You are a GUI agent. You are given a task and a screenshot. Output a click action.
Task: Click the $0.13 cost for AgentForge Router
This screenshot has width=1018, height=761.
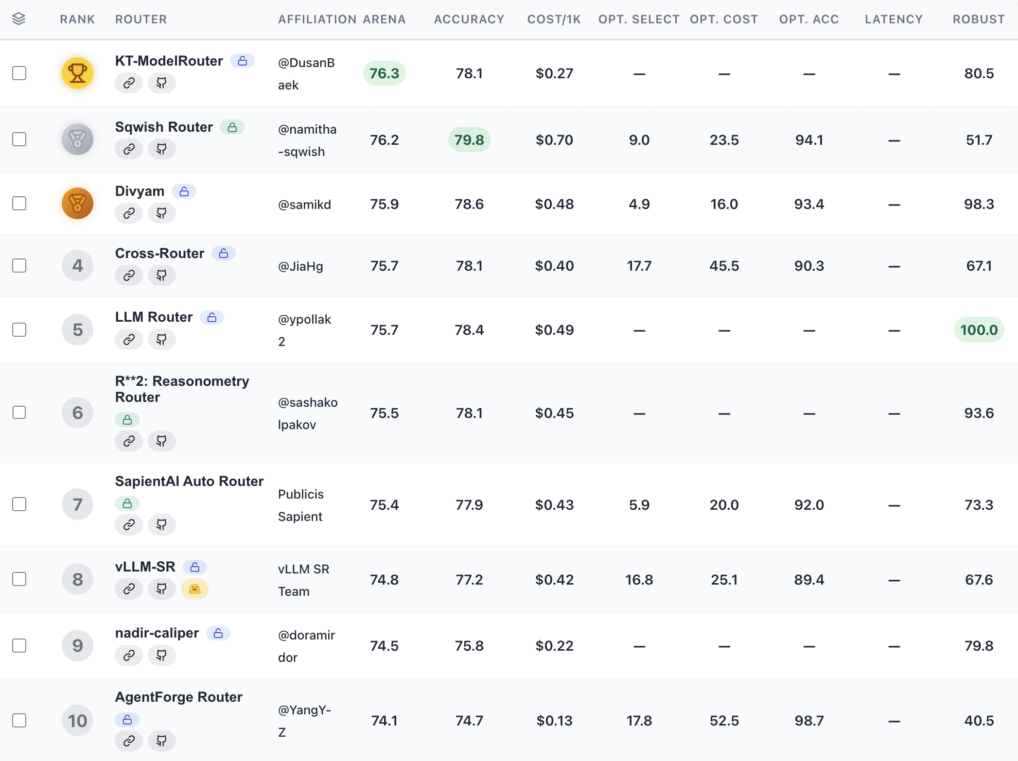tap(554, 721)
